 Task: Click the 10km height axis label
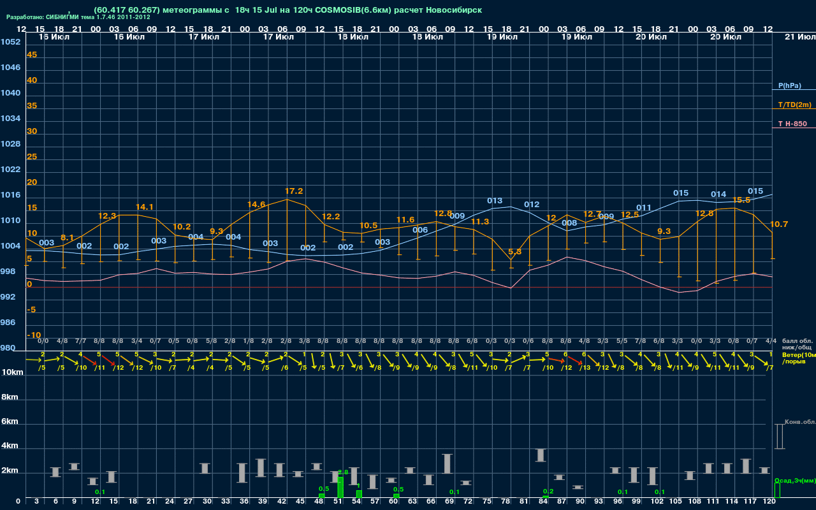[x=11, y=372]
